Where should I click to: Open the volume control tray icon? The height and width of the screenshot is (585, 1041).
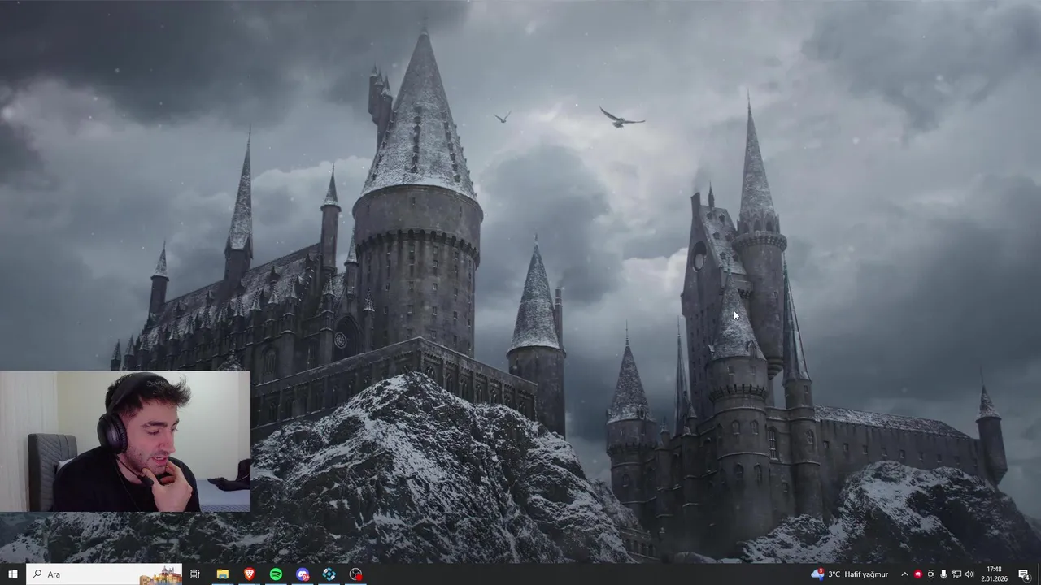click(x=969, y=574)
